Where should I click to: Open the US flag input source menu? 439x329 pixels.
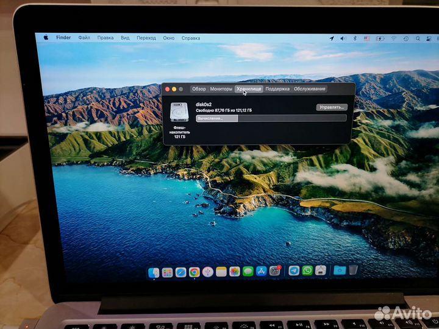tap(367, 38)
